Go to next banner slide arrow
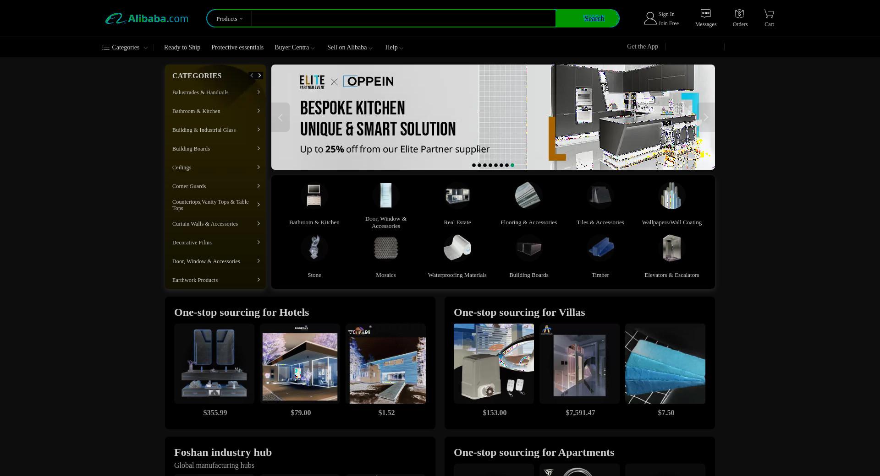880x476 pixels. pos(706,117)
